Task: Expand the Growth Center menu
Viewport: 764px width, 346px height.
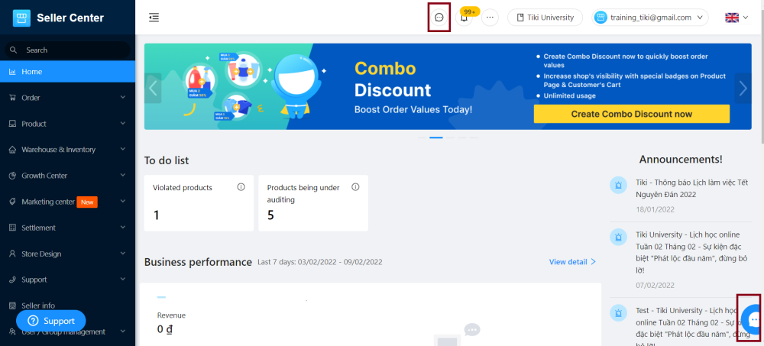Action: [x=68, y=176]
